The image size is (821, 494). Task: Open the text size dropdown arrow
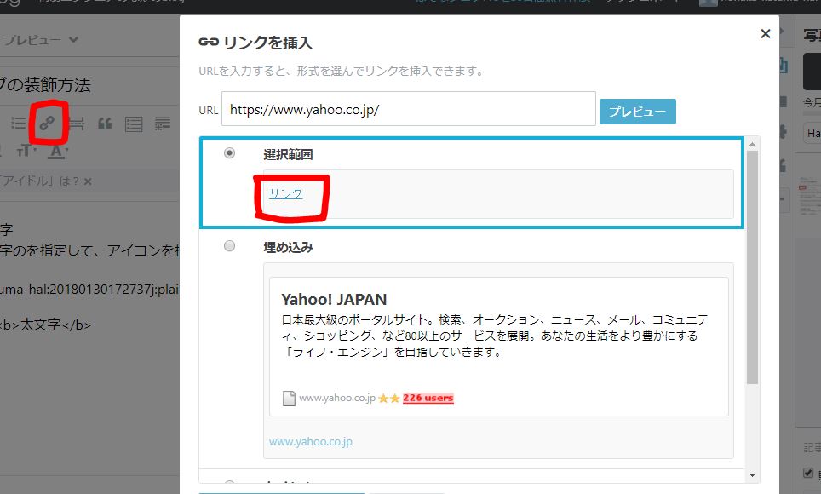tap(37, 152)
